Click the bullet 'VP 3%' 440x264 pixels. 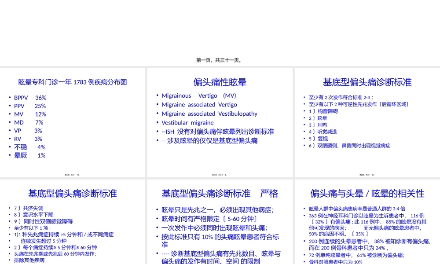click(28, 131)
